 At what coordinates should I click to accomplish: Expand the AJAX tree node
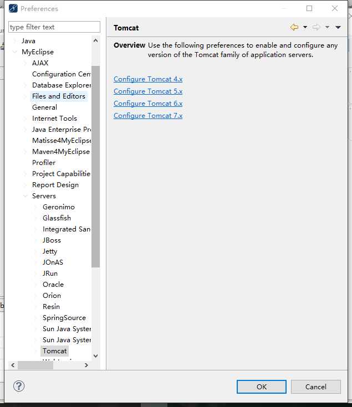tap(25, 63)
